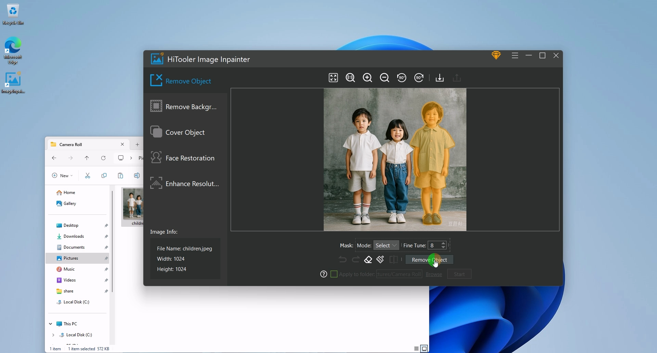This screenshot has width=657, height=353.
Task: Zoom in on the image
Action: point(367,78)
